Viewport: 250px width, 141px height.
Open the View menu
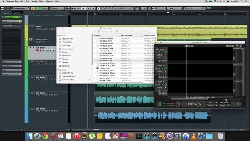41,2
